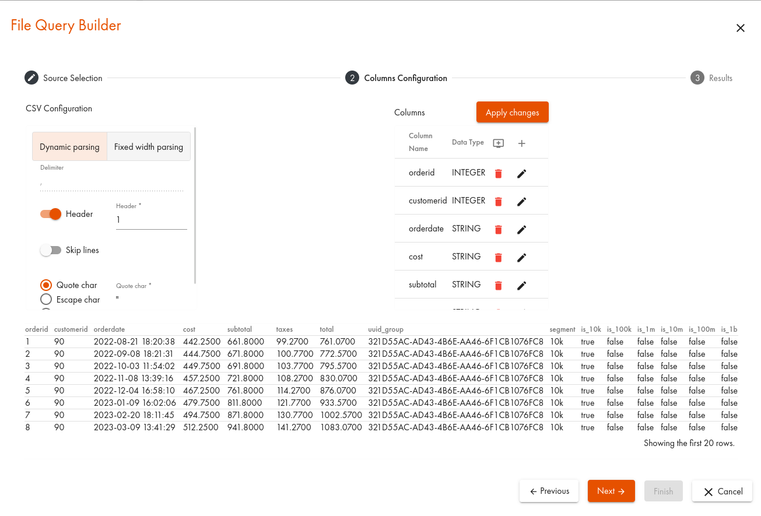This screenshot has width=761, height=516.
Task: Click the Delimiter input field
Action: 111,184
